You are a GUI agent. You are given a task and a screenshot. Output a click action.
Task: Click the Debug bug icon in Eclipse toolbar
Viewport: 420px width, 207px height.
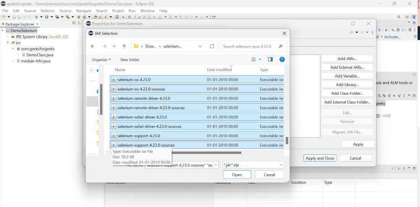coord(36,17)
